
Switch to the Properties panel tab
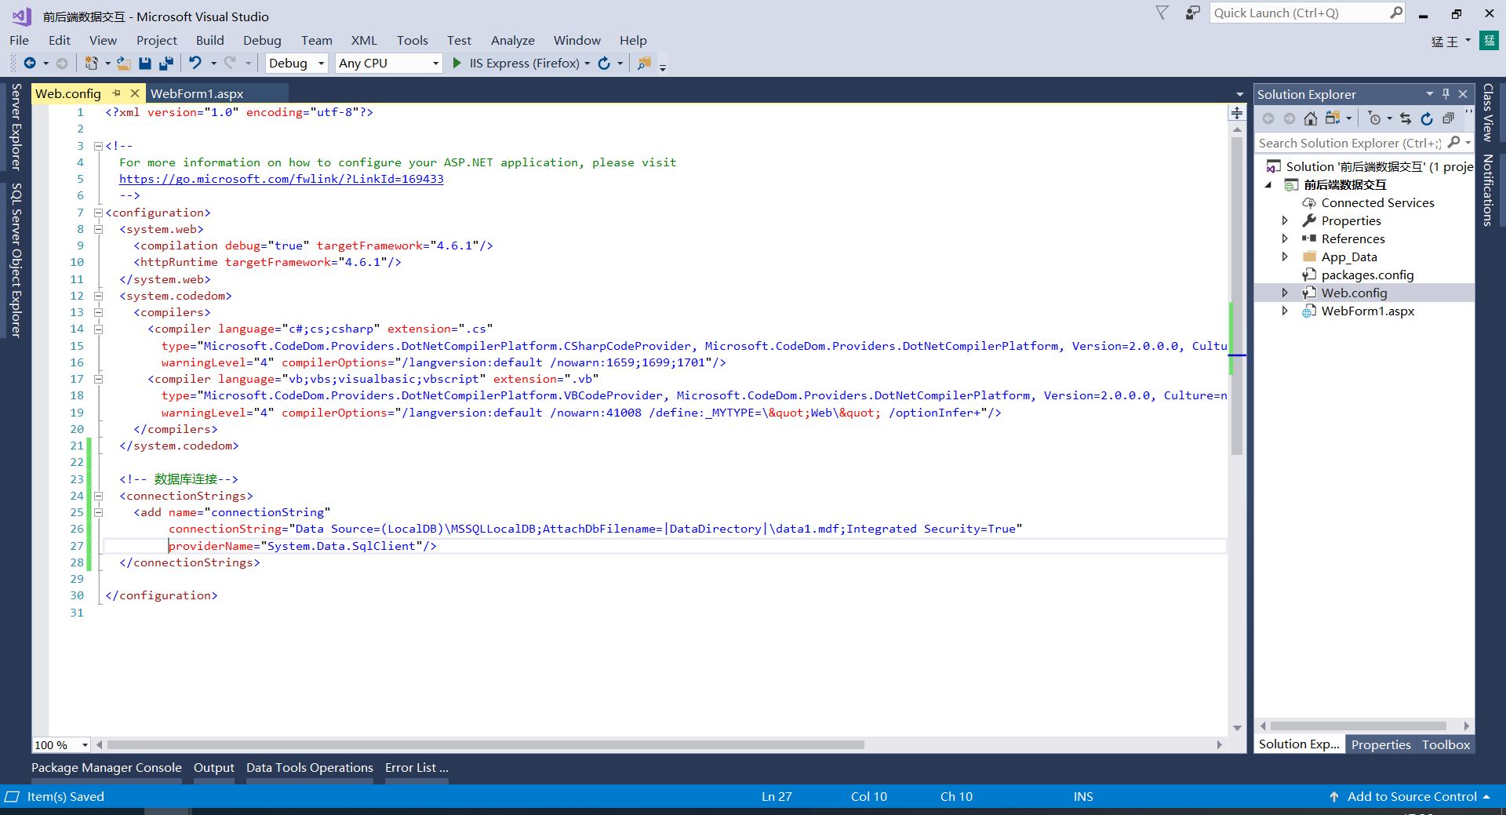(1380, 744)
